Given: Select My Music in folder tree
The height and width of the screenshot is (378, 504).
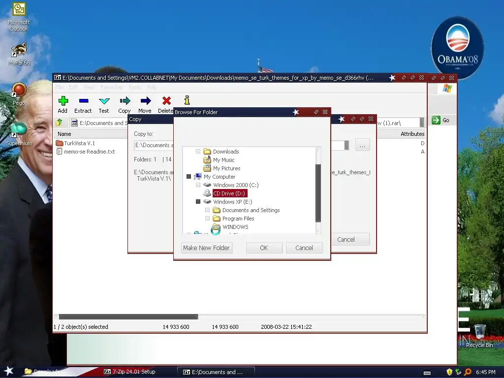Looking at the screenshot, I should (224, 160).
